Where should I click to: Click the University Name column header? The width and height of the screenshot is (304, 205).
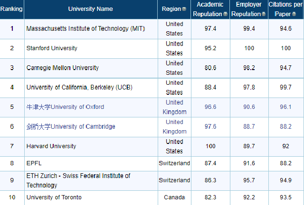[91, 9]
